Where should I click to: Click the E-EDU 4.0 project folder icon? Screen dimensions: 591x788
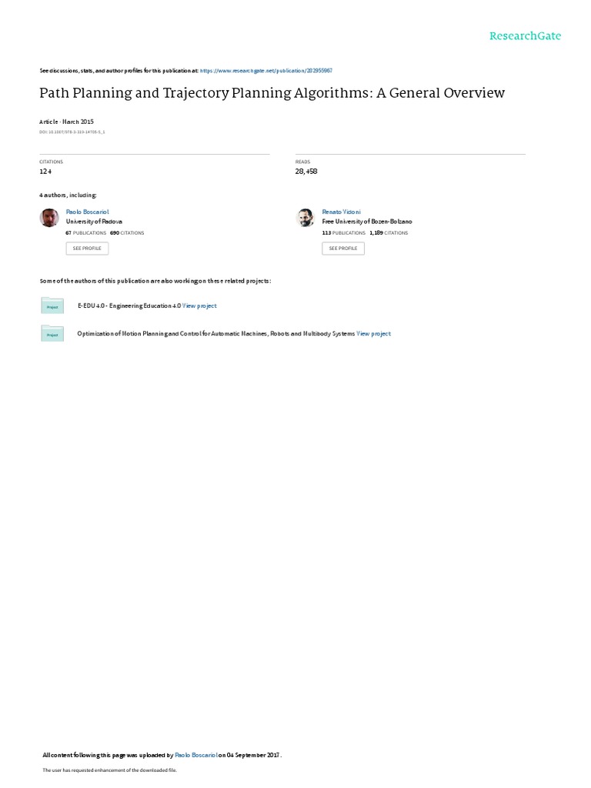coord(52,306)
